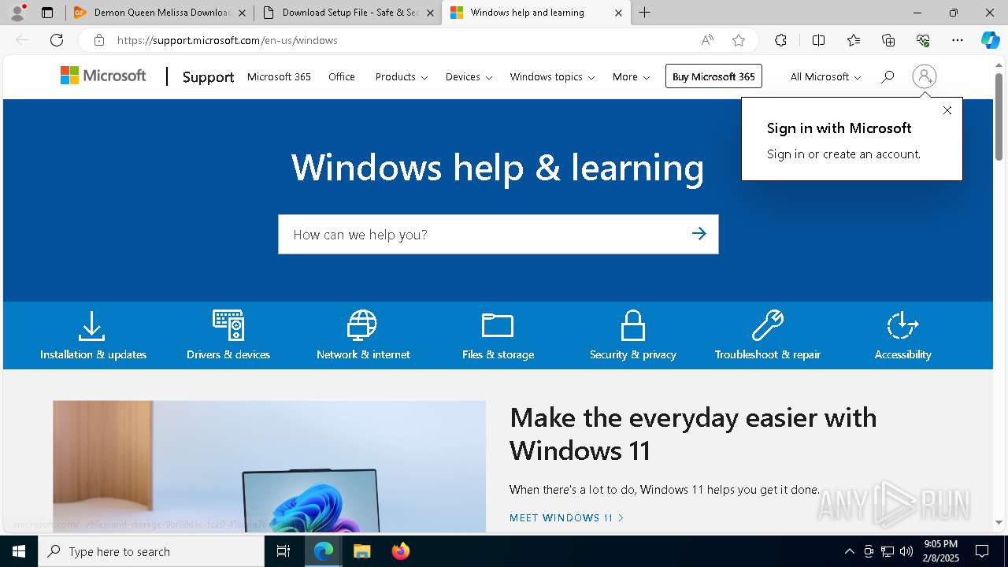Expand the Devices dropdown
The image size is (1008, 567).
click(x=469, y=76)
